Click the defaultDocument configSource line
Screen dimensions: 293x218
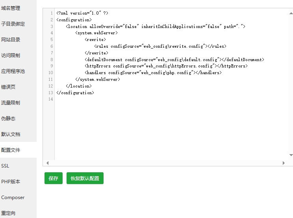(174, 60)
